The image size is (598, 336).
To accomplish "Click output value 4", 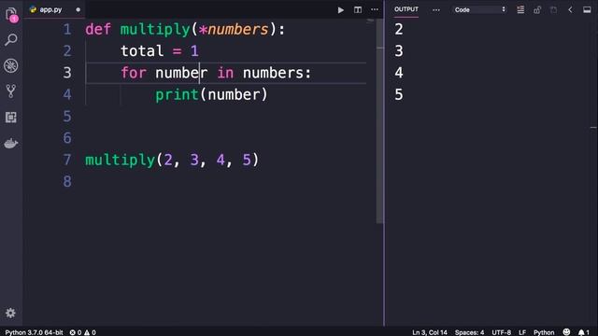I will pos(399,73).
